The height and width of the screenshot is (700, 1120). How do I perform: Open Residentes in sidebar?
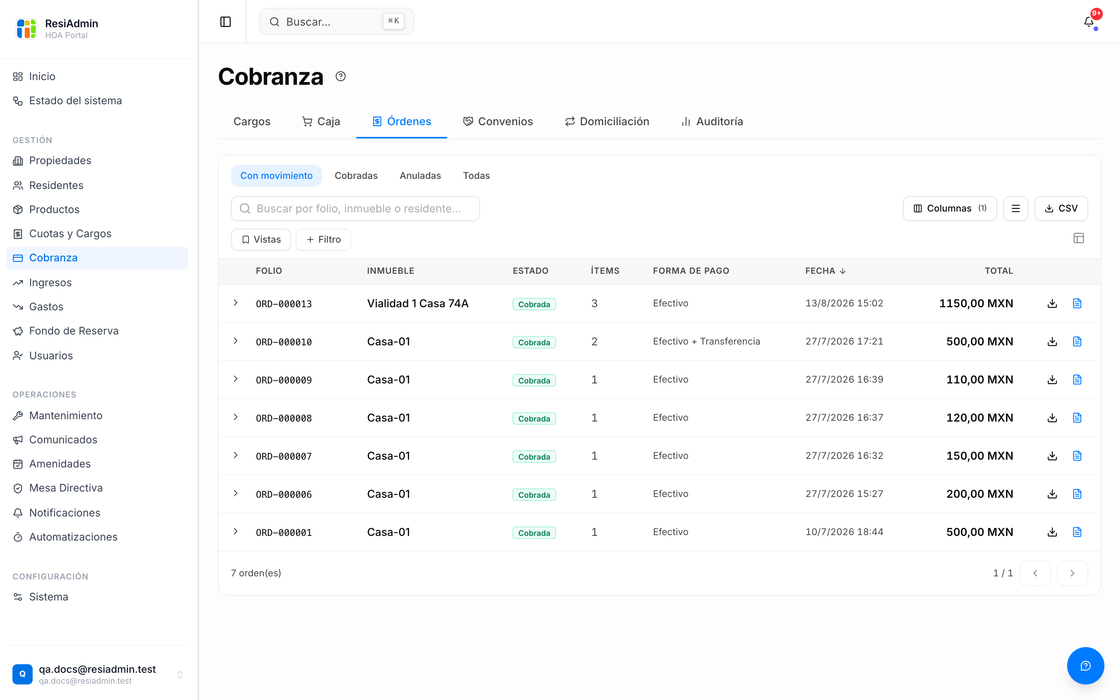[x=97, y=185]
